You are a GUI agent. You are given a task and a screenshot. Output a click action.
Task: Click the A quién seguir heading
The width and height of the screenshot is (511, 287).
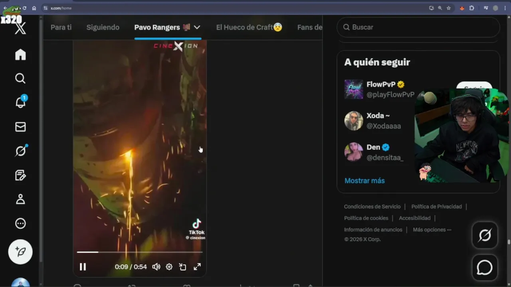(377, 62)
